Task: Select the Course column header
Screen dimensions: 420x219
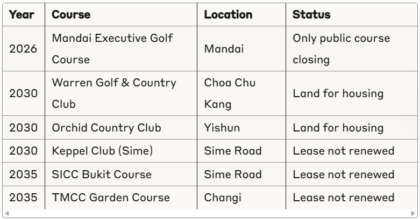Action: [x=71, y=14]
